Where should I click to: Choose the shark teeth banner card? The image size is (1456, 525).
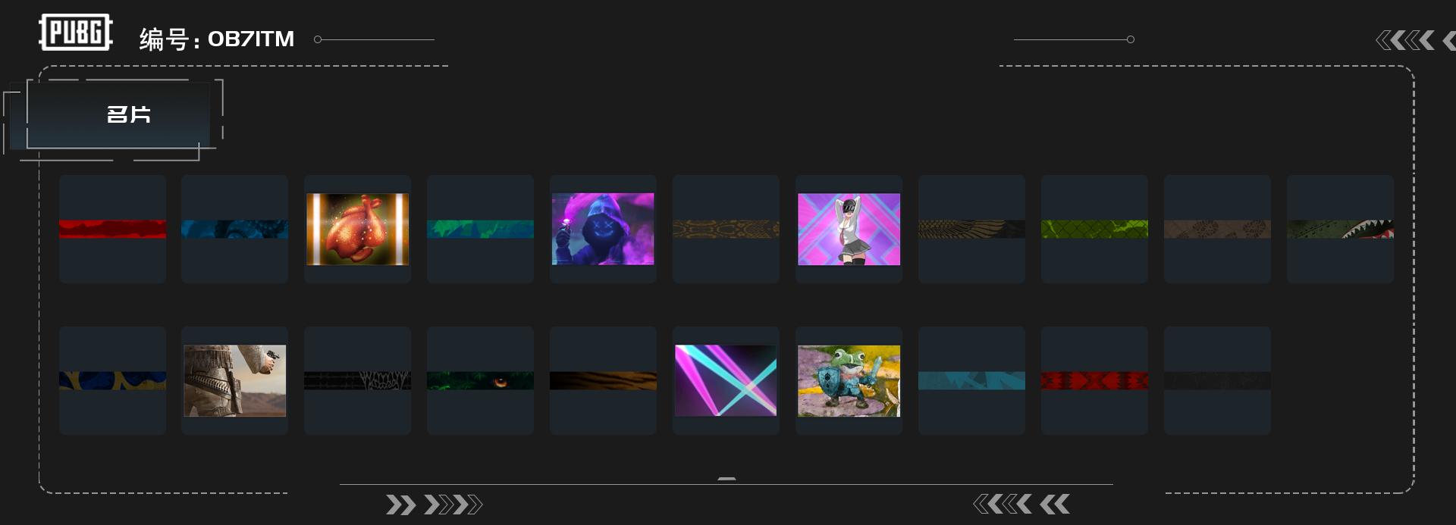click(x=1340, y=229)
